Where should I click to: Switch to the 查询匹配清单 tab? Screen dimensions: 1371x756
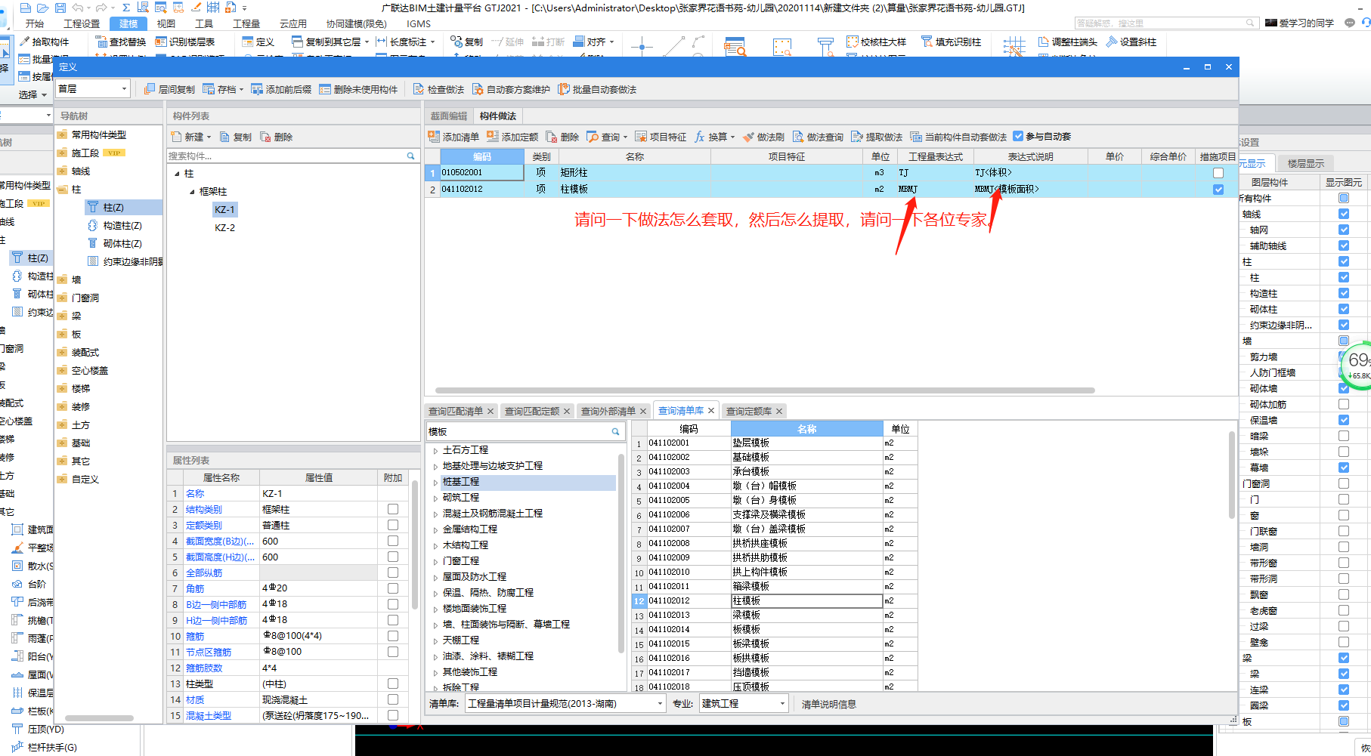click(x=456, y=411)
